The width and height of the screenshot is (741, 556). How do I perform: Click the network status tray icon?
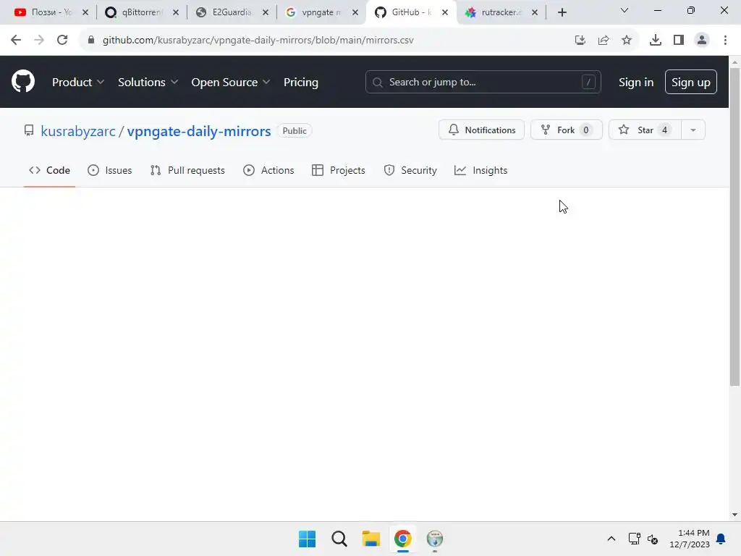(634, 539)
